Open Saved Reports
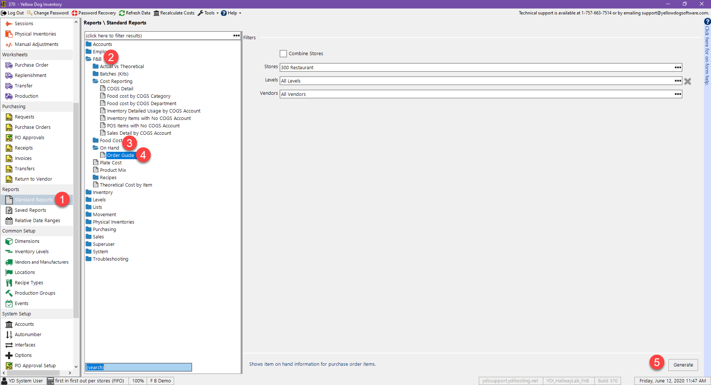This screenshot has height=385, width=711. [30, 210]
